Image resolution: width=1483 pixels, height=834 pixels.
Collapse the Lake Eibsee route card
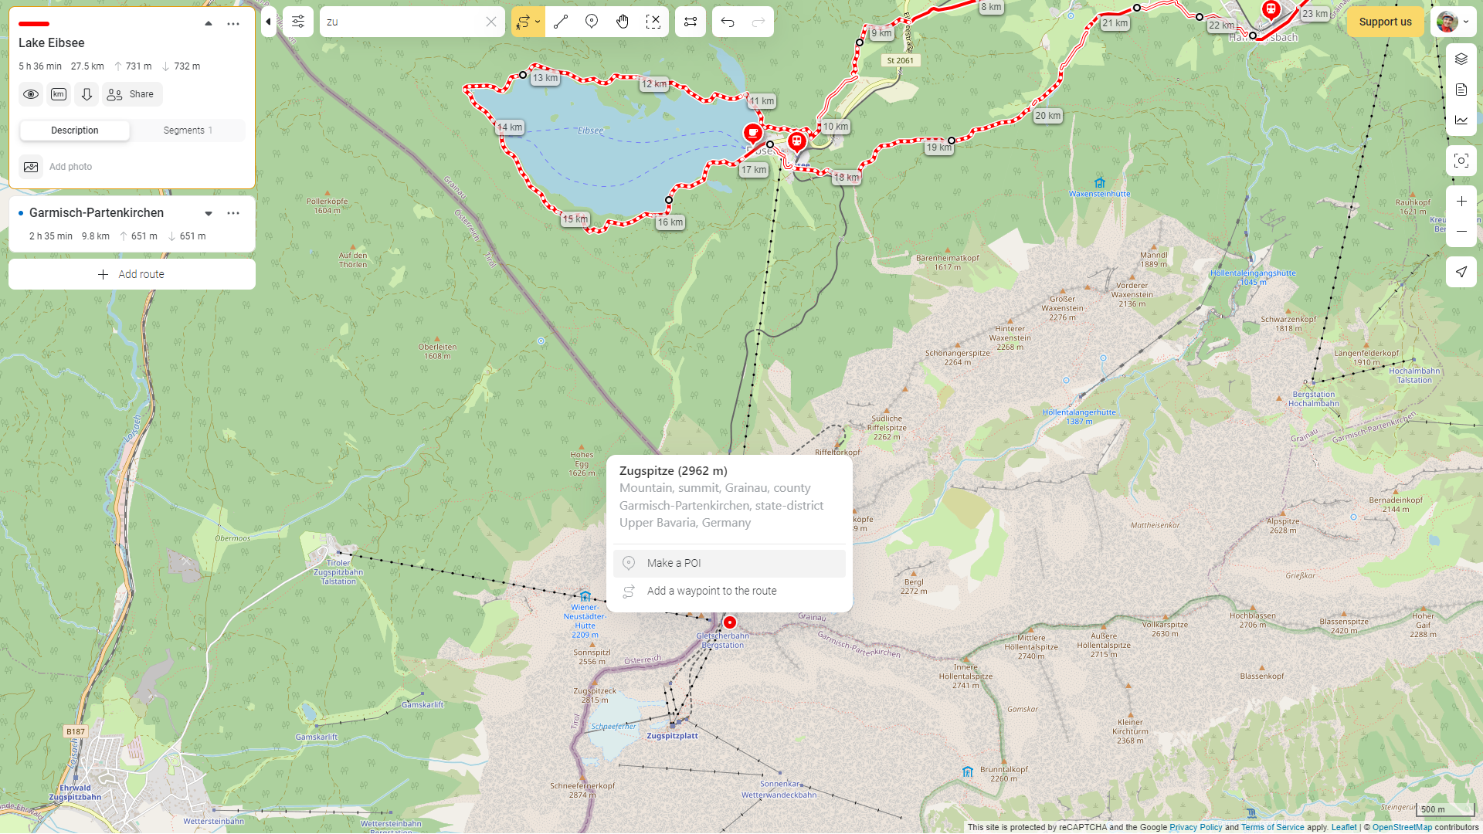click(x=209, y=24)
